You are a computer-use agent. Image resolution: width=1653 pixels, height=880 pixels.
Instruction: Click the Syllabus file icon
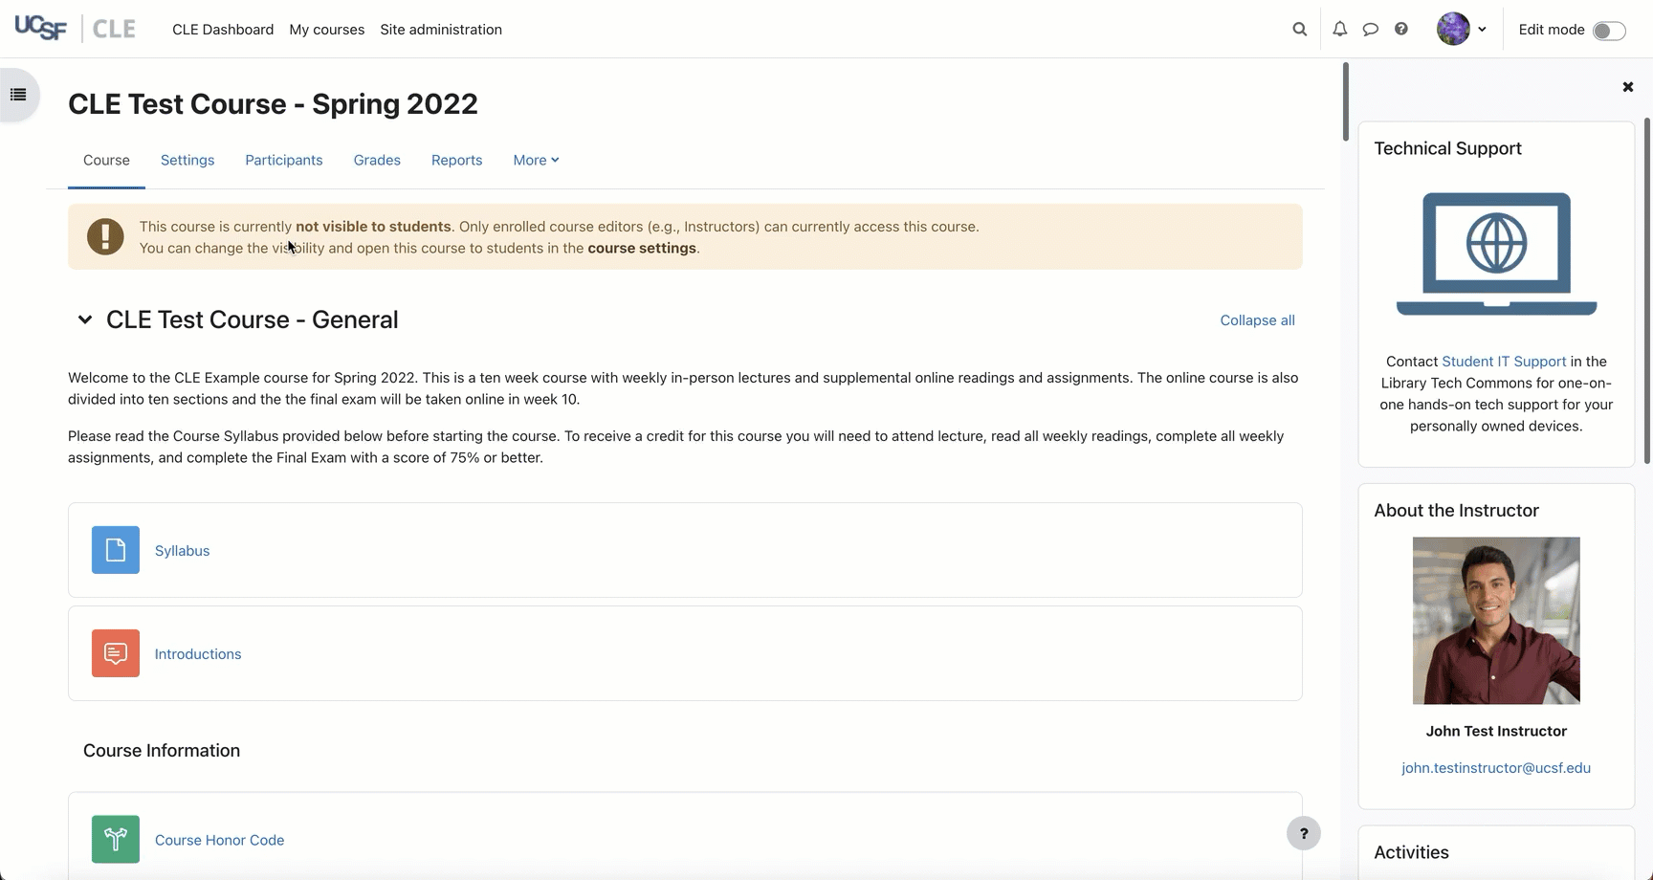(116, 550)
